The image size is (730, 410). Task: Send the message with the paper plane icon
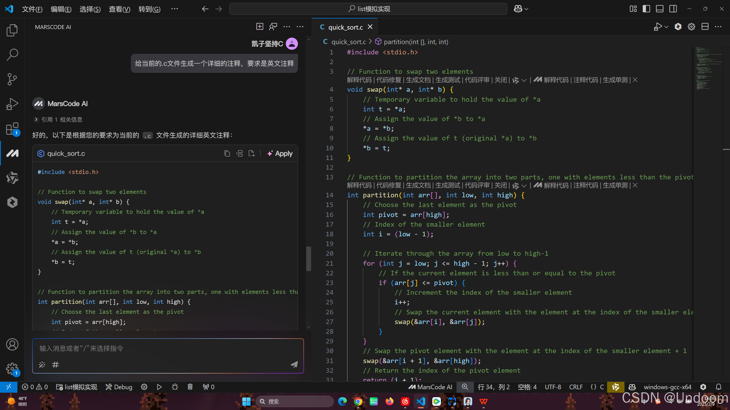(294, 364)
